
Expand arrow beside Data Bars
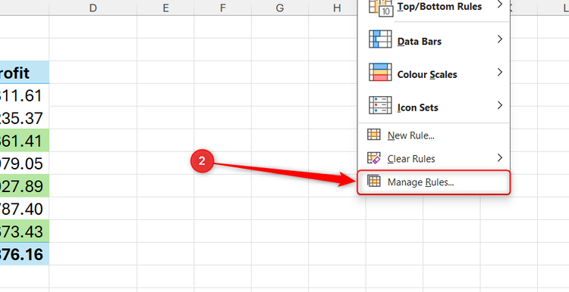click(x=500, y=39)
